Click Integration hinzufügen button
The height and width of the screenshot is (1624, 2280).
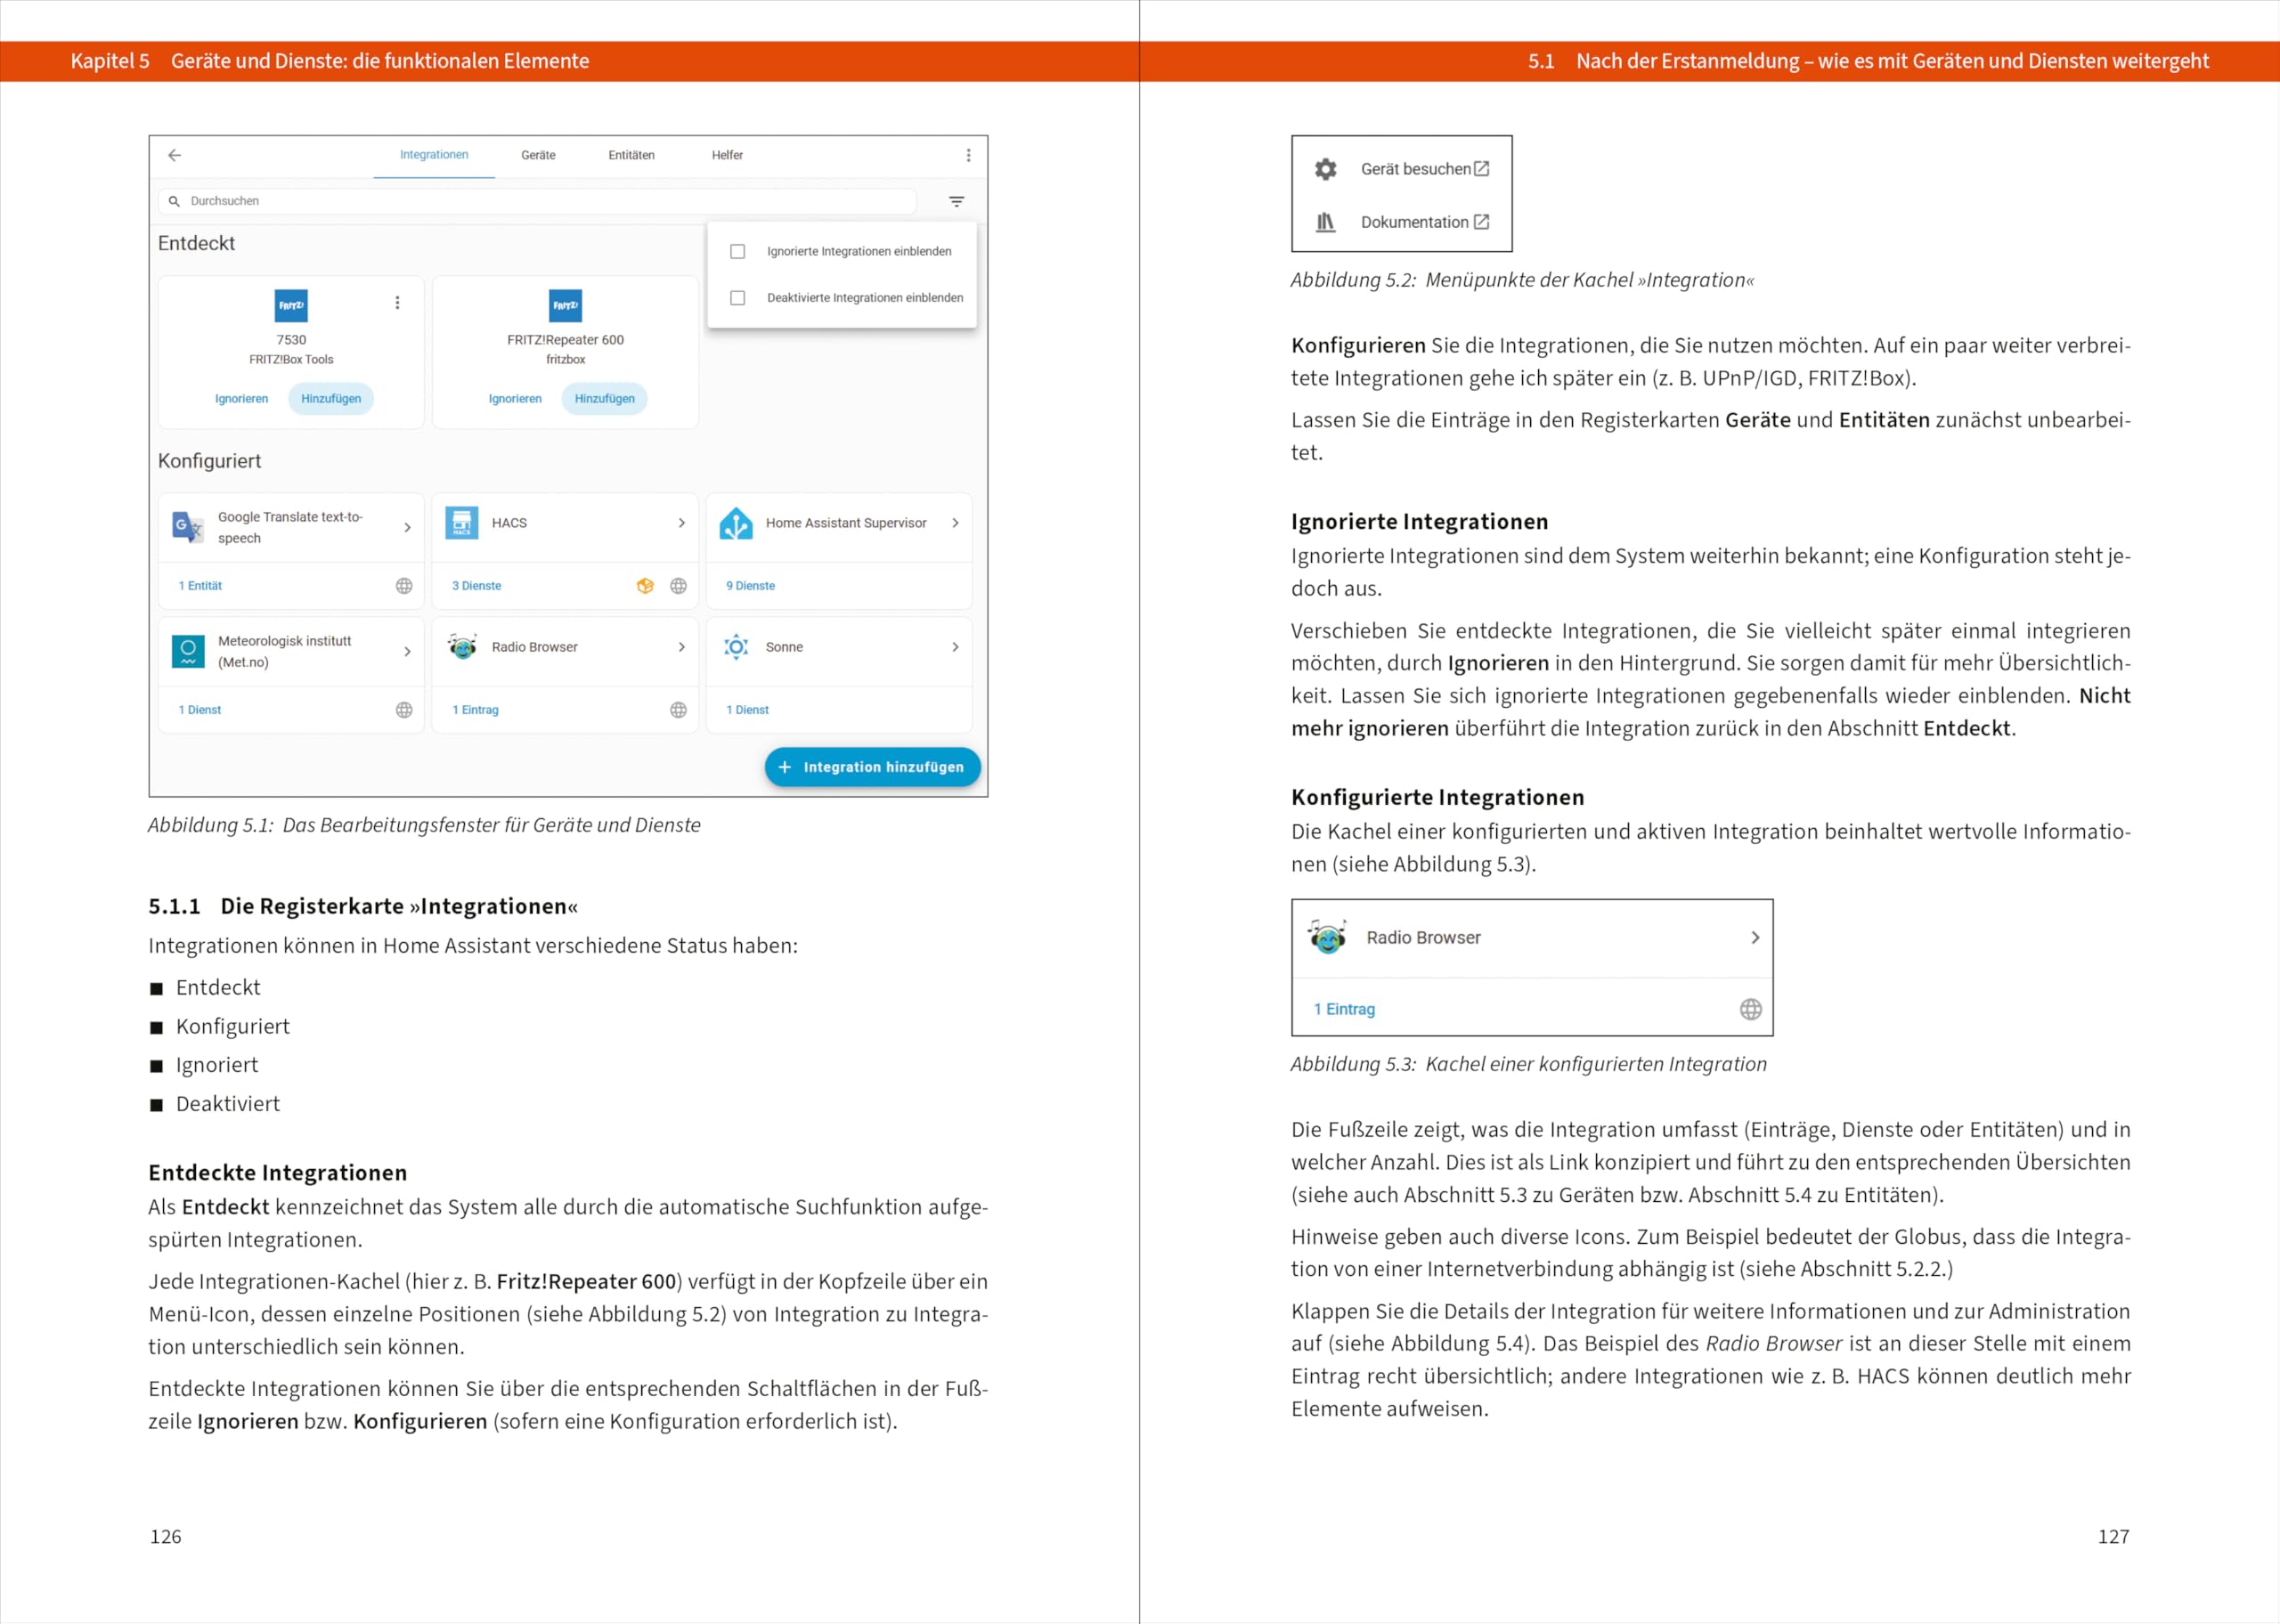pos(872,767)
